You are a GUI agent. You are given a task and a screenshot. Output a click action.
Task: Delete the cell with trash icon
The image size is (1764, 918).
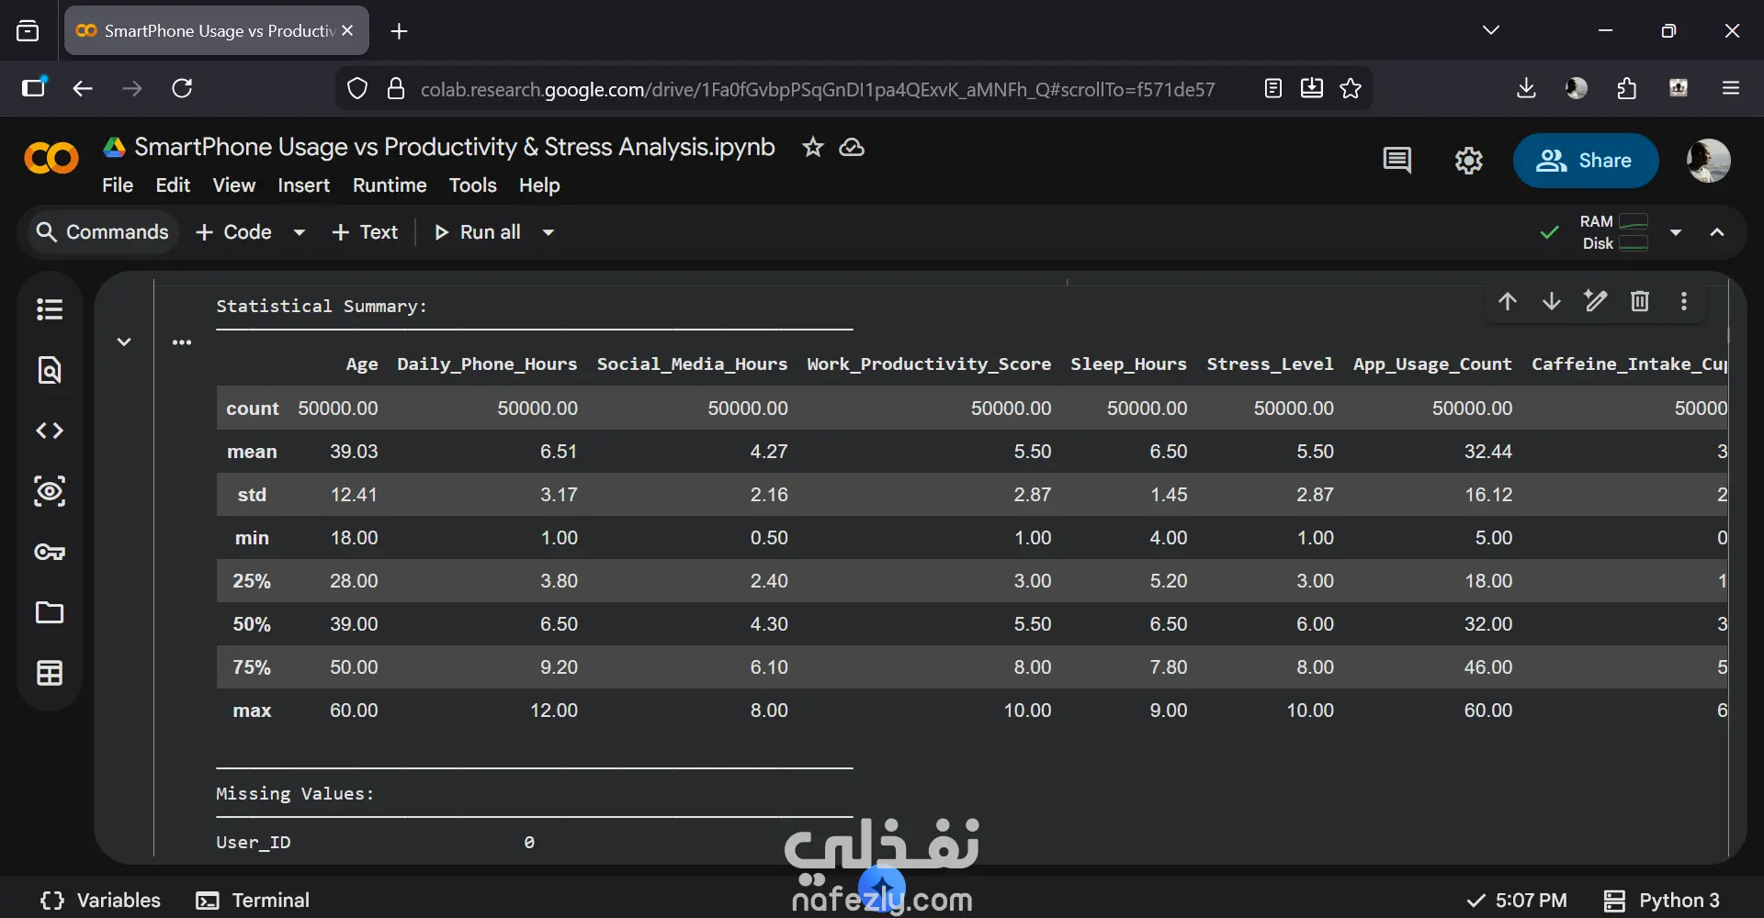pos(1640,301)
